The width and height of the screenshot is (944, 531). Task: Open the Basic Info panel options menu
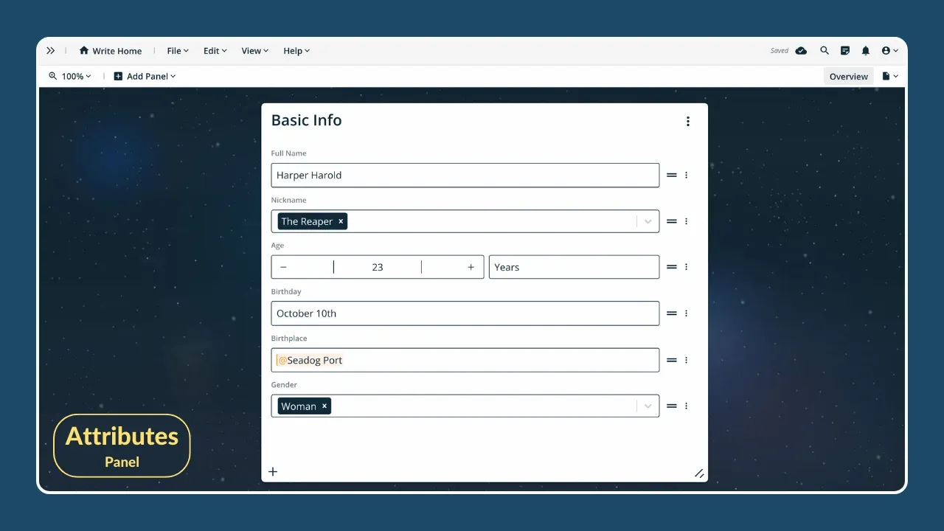688,122
